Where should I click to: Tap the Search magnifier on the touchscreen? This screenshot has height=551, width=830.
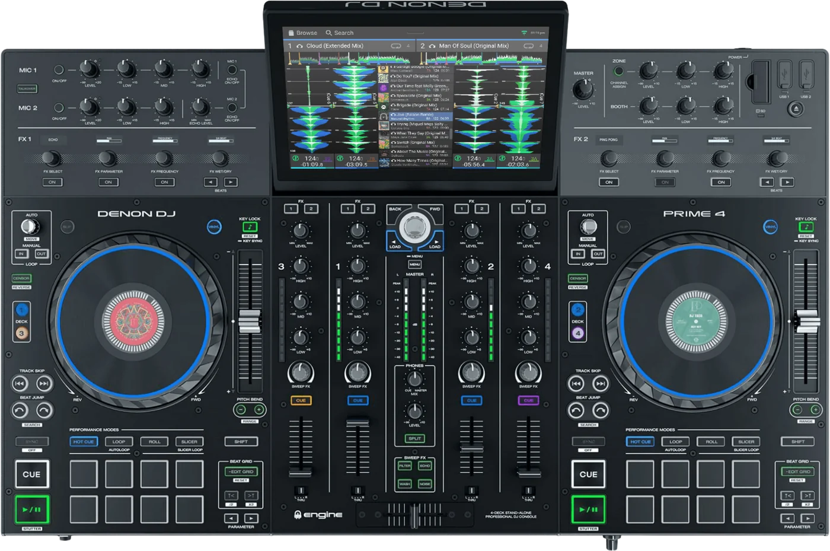[x=328, y=33]
